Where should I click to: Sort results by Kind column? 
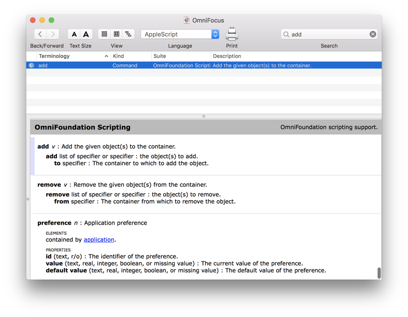[x=131, y=56]
